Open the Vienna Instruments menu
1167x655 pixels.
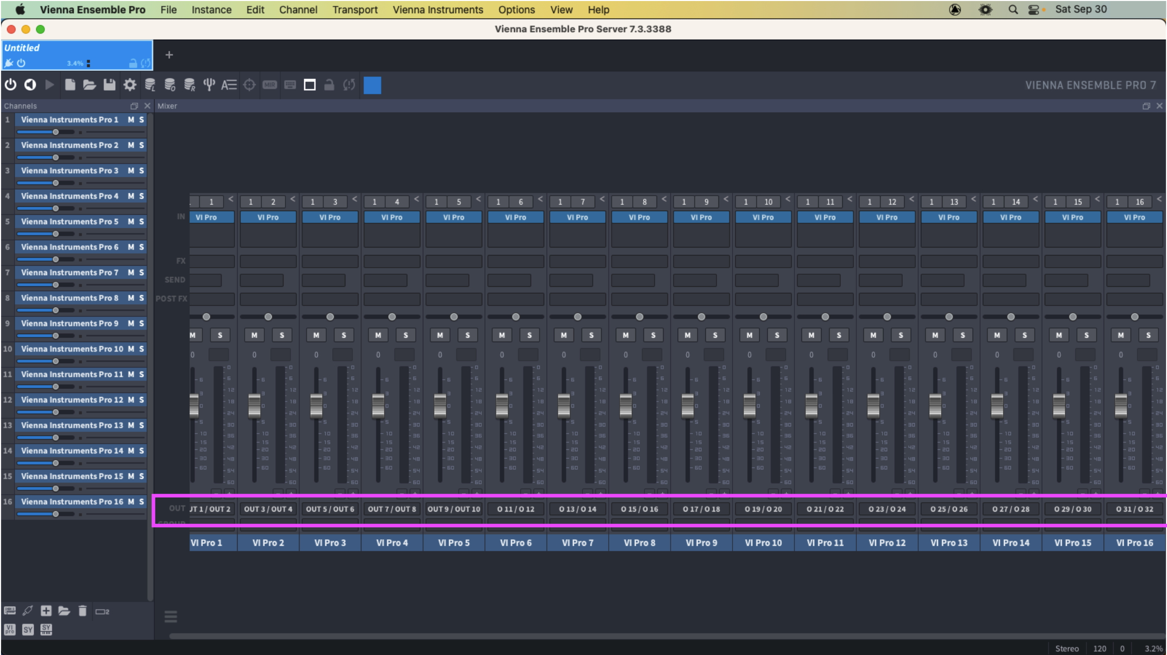(438, 10)
